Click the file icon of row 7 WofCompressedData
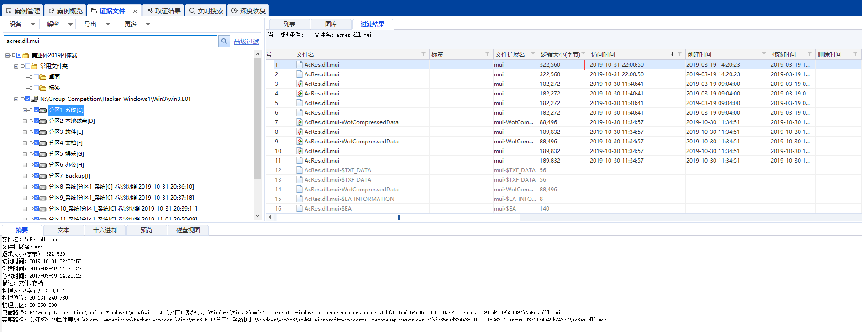Viewport: 862px width, 332px height. [300, 122]
